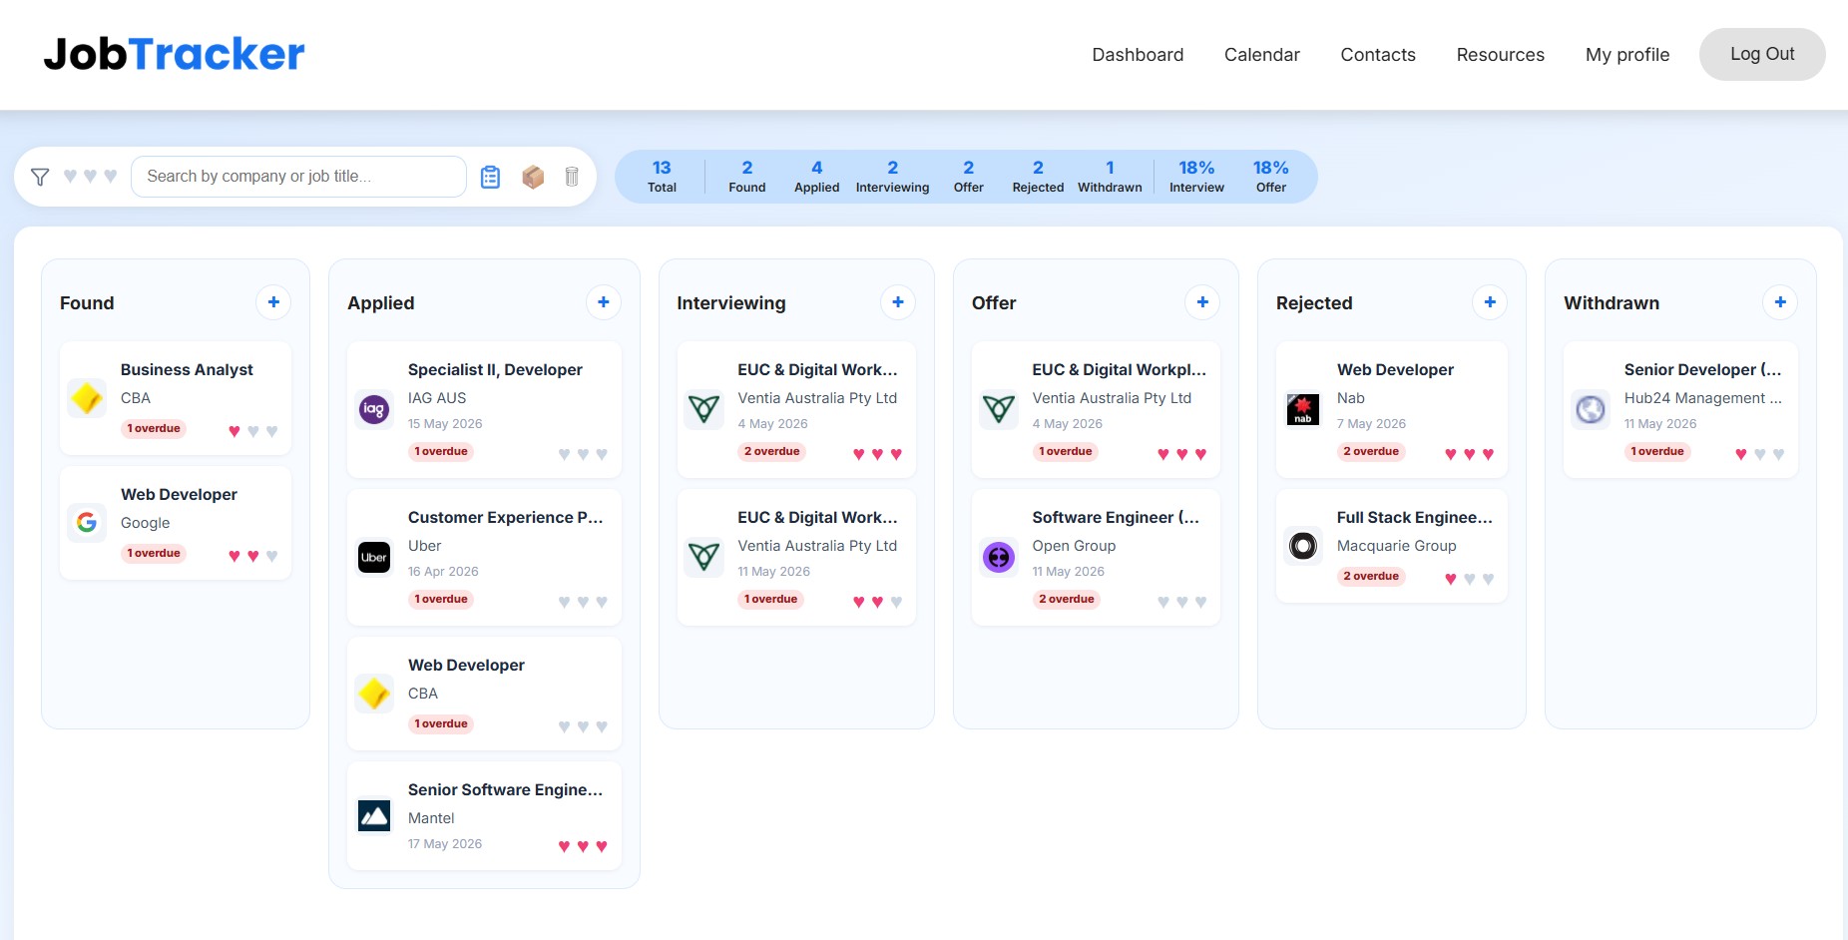Click the Ventia logo on the 4 May Interviewing card
1848x940 pixels.
(x=704, y=409)
